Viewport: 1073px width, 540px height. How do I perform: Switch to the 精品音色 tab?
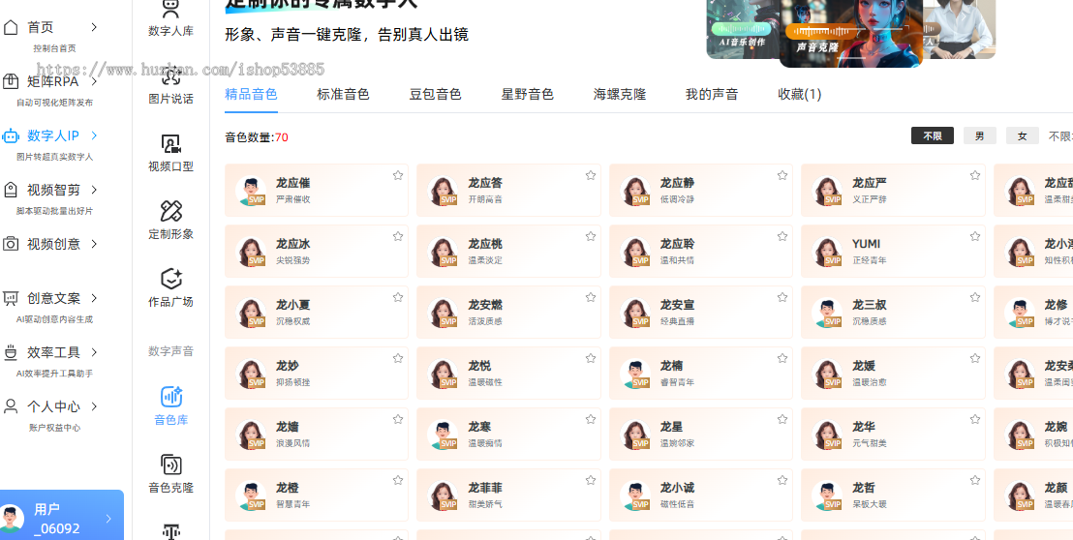pyautogui.click(x=251, y=94)
